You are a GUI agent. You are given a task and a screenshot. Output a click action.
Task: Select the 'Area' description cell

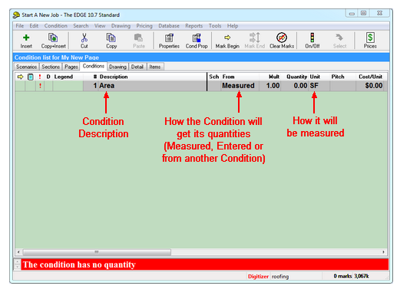point(153,86)
